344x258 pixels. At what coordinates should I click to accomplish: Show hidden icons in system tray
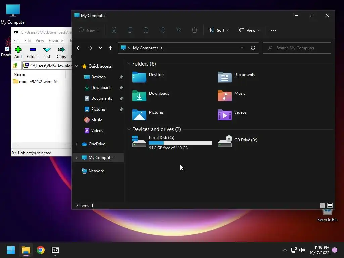point(284,250)
